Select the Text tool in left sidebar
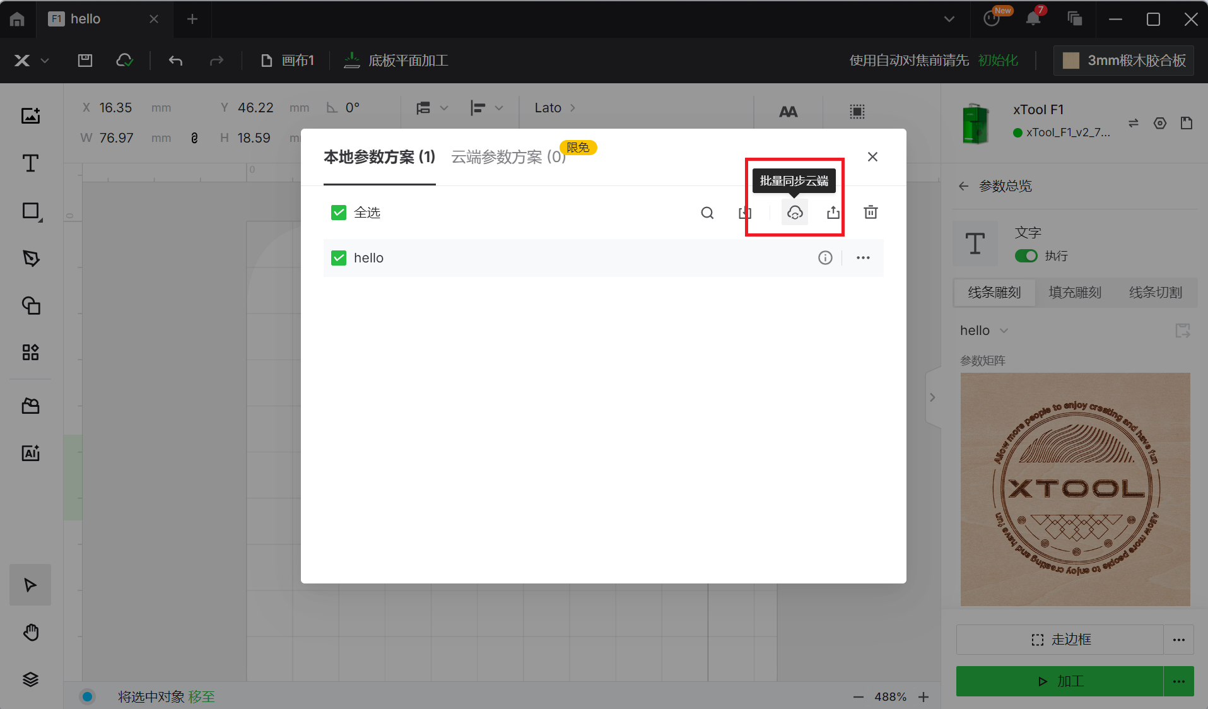Viewport: 1208px width, 709px height. 30,163
